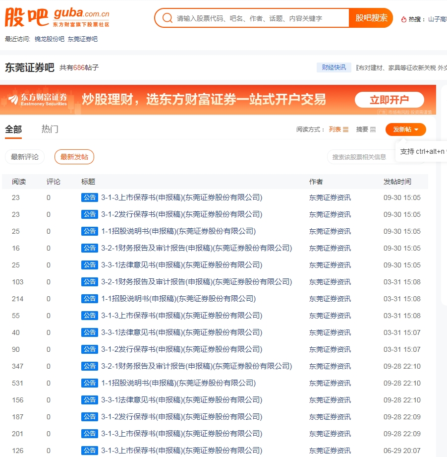Click author 东莞证券资讯 on 531-read row
This screenshot has height=457, width=447.
330,383
